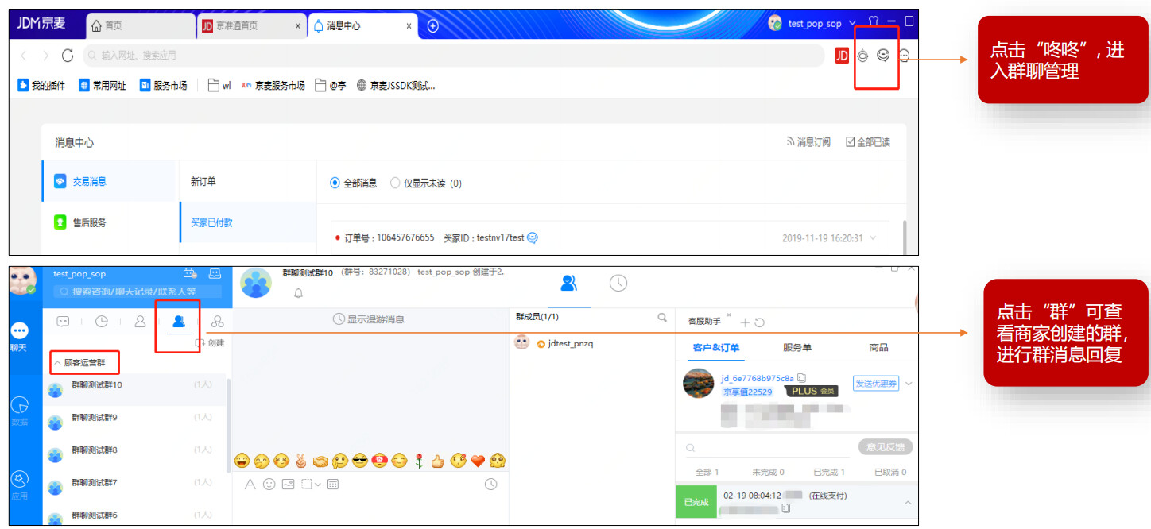Viewport: 1151px width, 529px height.
Task: Click the screenshot capture icon in editor
Action: pos(307,484)
